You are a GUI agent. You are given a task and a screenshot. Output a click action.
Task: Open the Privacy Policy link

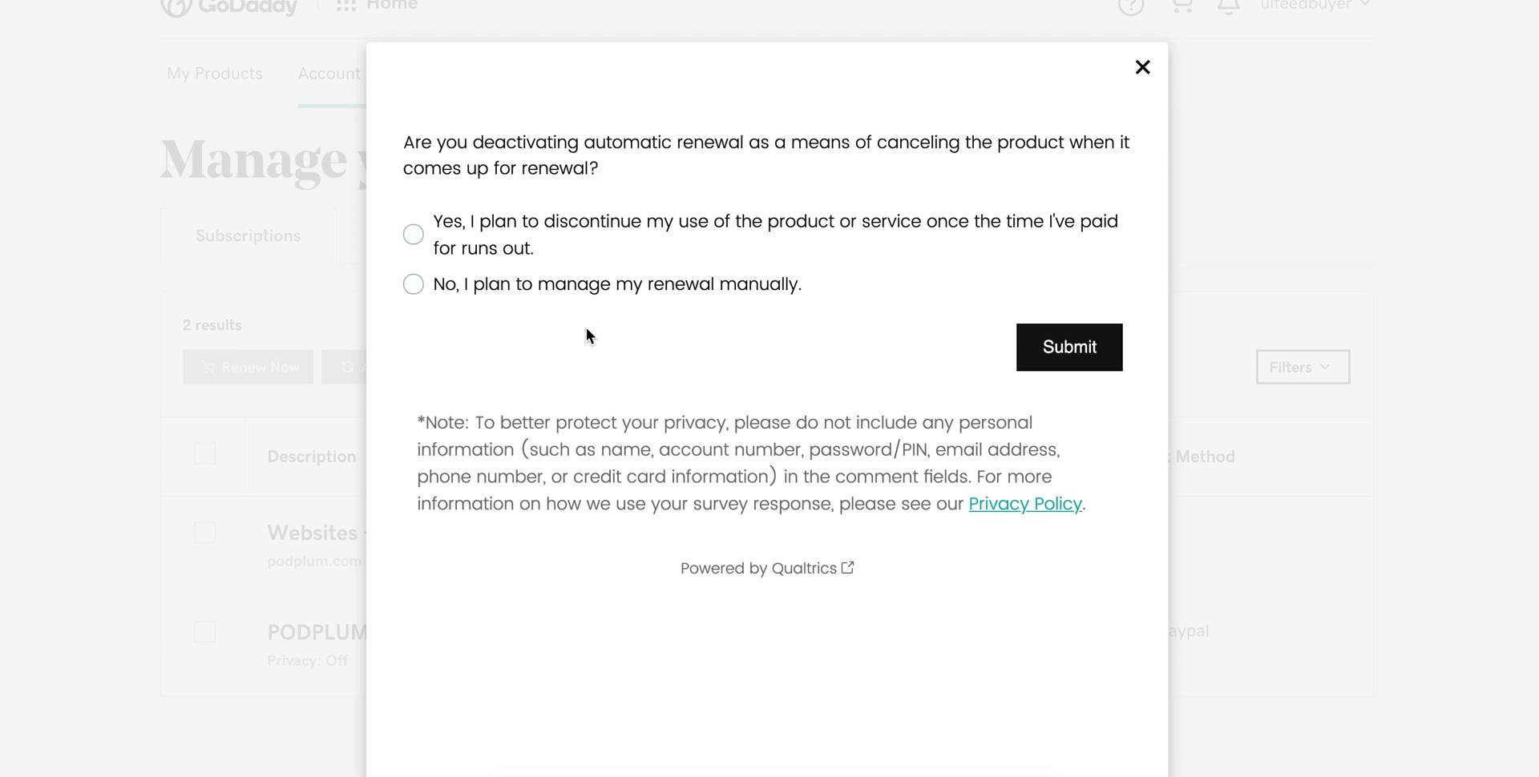click(1025, 504)
